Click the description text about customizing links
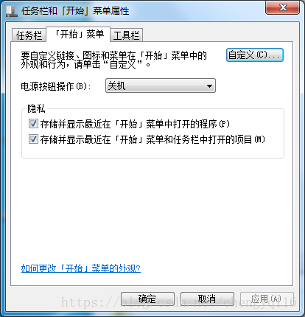Viewport: 305px width, 317px height. point(113,60)
